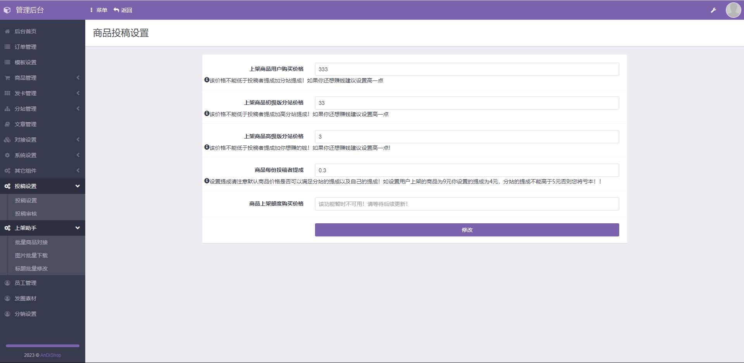Open the AnDiShop footer link
Image resolution: width=744 pixels, height=363 pixels.
point(50,355)
